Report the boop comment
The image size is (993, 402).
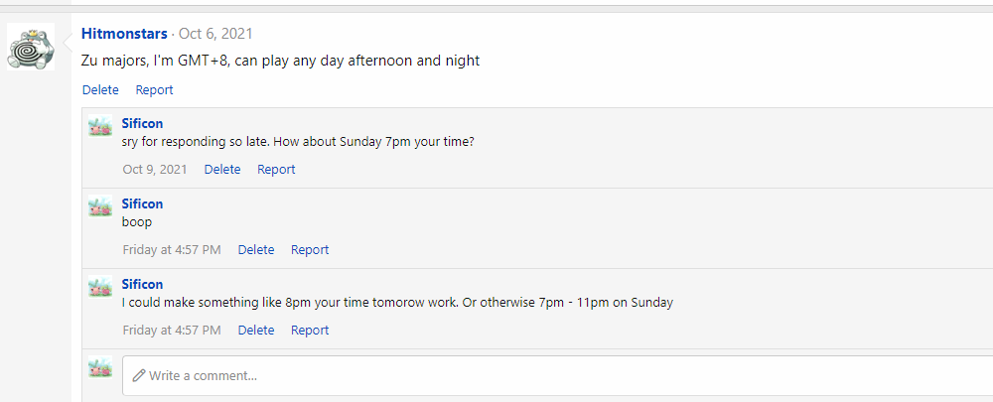[x=310, y=250]
